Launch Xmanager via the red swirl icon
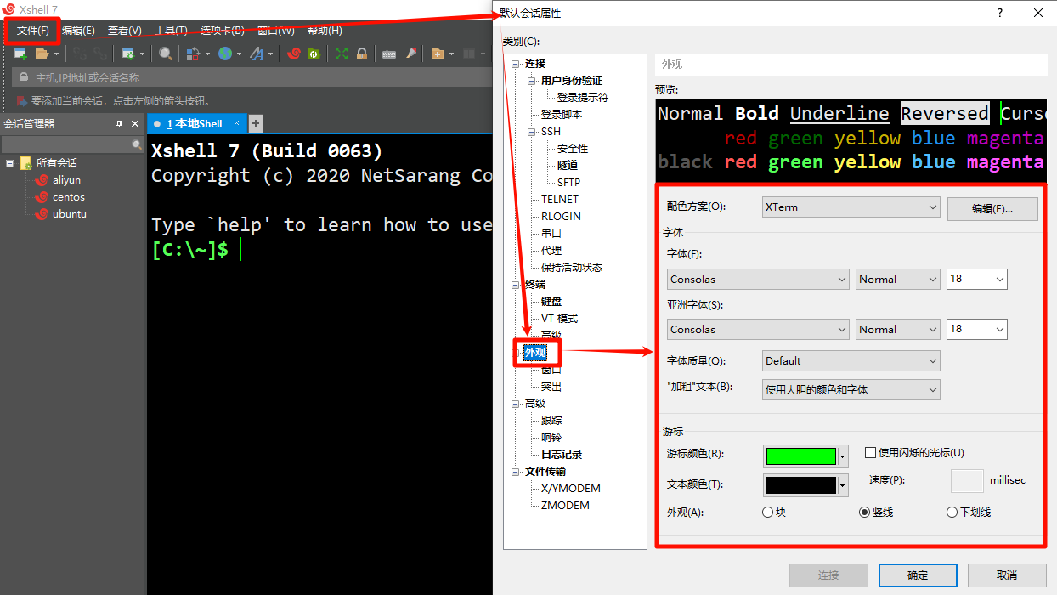The height and width of the screenshot is (595, 1057). [294, 54]
